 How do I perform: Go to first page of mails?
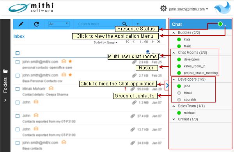pos(128,42)
